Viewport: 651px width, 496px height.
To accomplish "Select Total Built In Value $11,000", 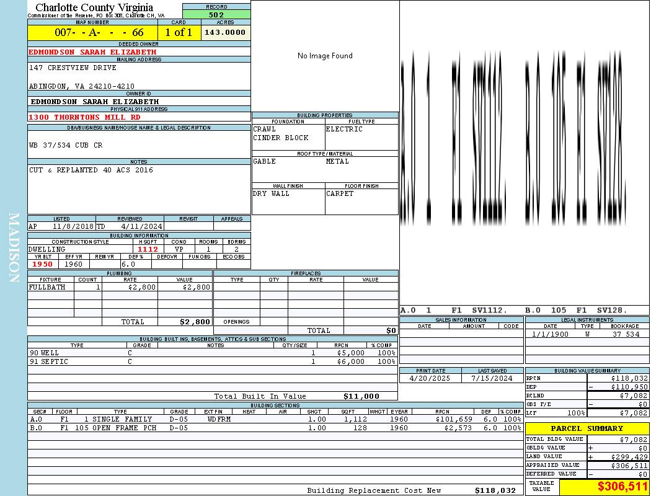I will 361,396.
